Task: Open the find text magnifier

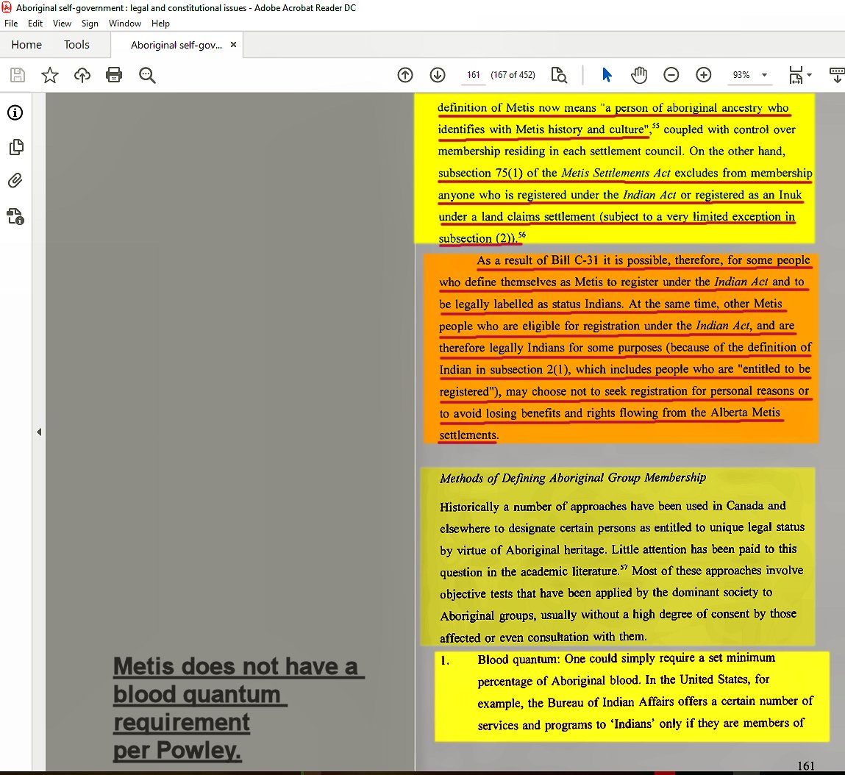Action: (x=147, y=75)
